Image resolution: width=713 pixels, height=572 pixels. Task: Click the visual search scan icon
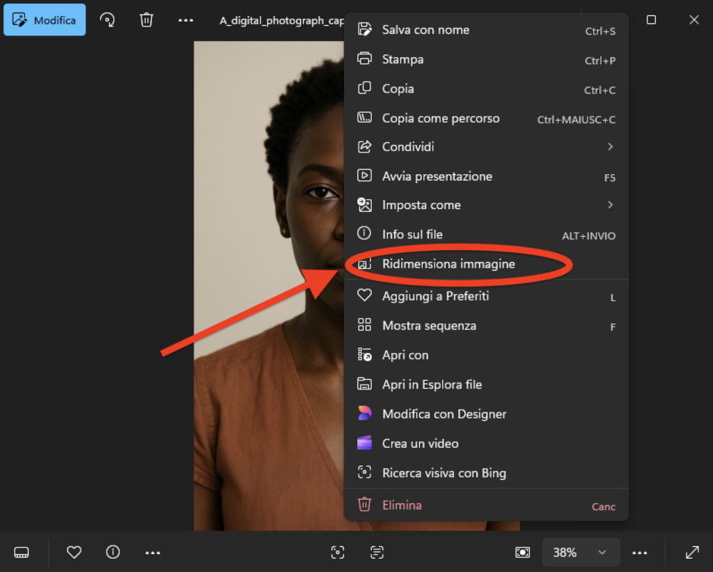[338, 552]
